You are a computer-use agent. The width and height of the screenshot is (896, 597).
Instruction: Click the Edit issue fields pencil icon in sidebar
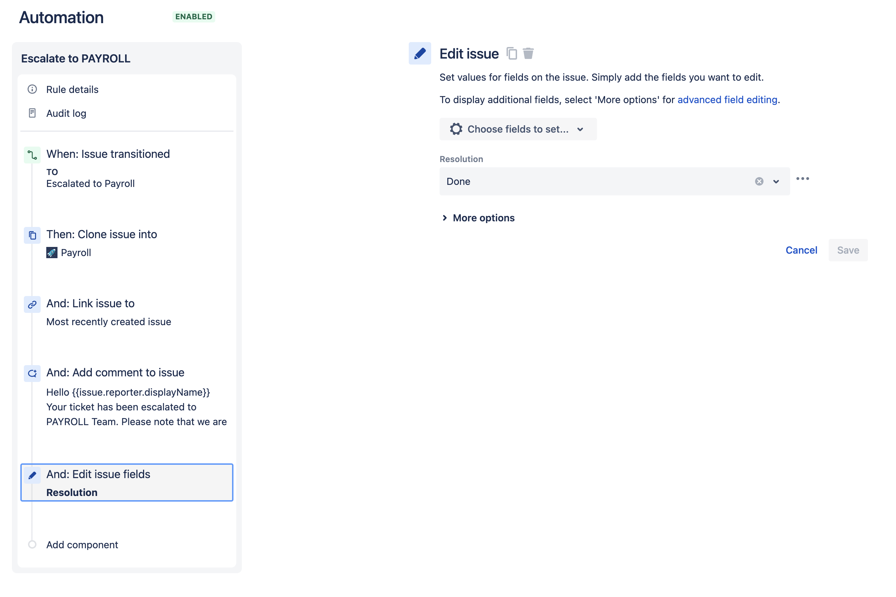(x=32, y=475)
